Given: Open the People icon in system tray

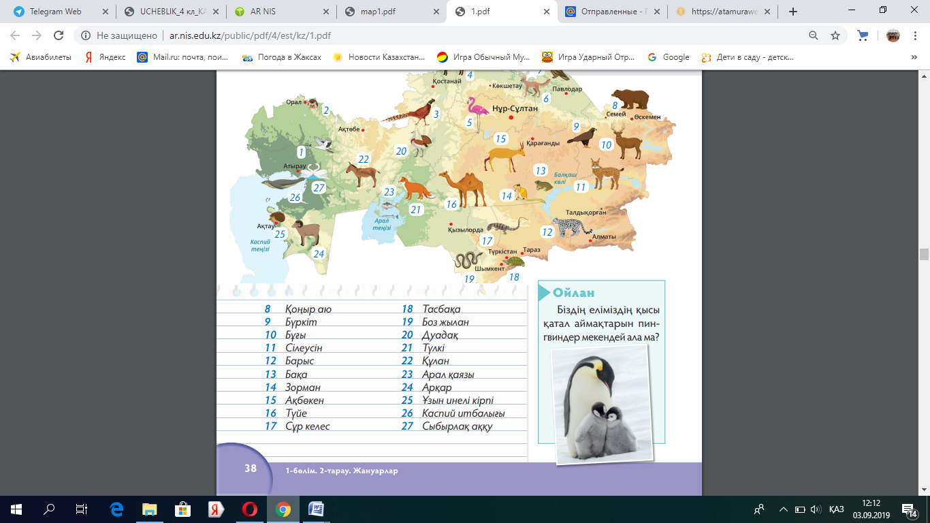Looking at the screenshot, I should point(760,509).
